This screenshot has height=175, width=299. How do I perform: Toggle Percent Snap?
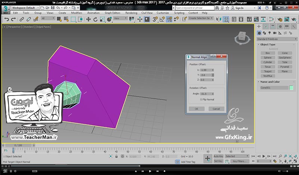169,19
